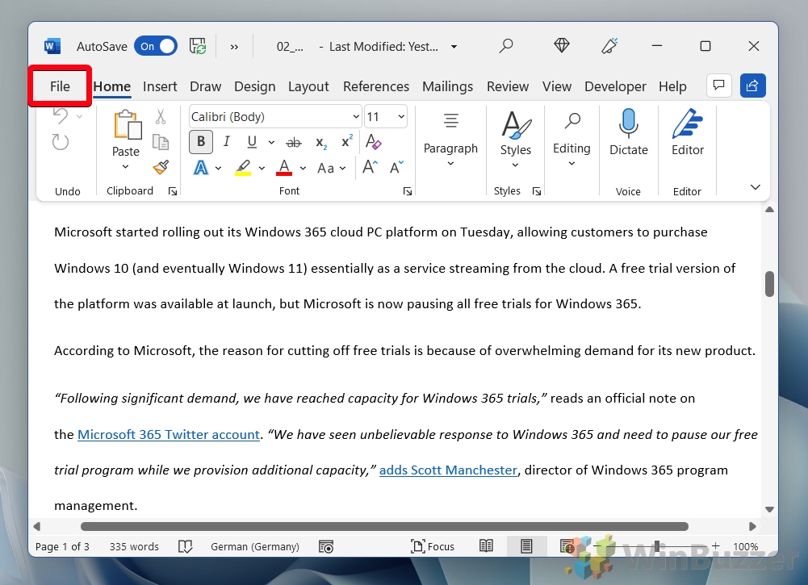Viewport: 808px width, 585px height.
Task: Open the font size 11 dropdown
Action: pyautogui.click(x=401, y=117)
